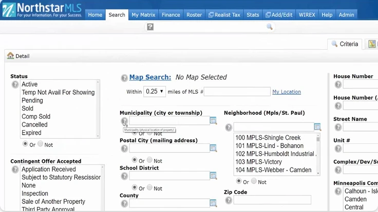Open the Help tab

click(x=327, y=15)
